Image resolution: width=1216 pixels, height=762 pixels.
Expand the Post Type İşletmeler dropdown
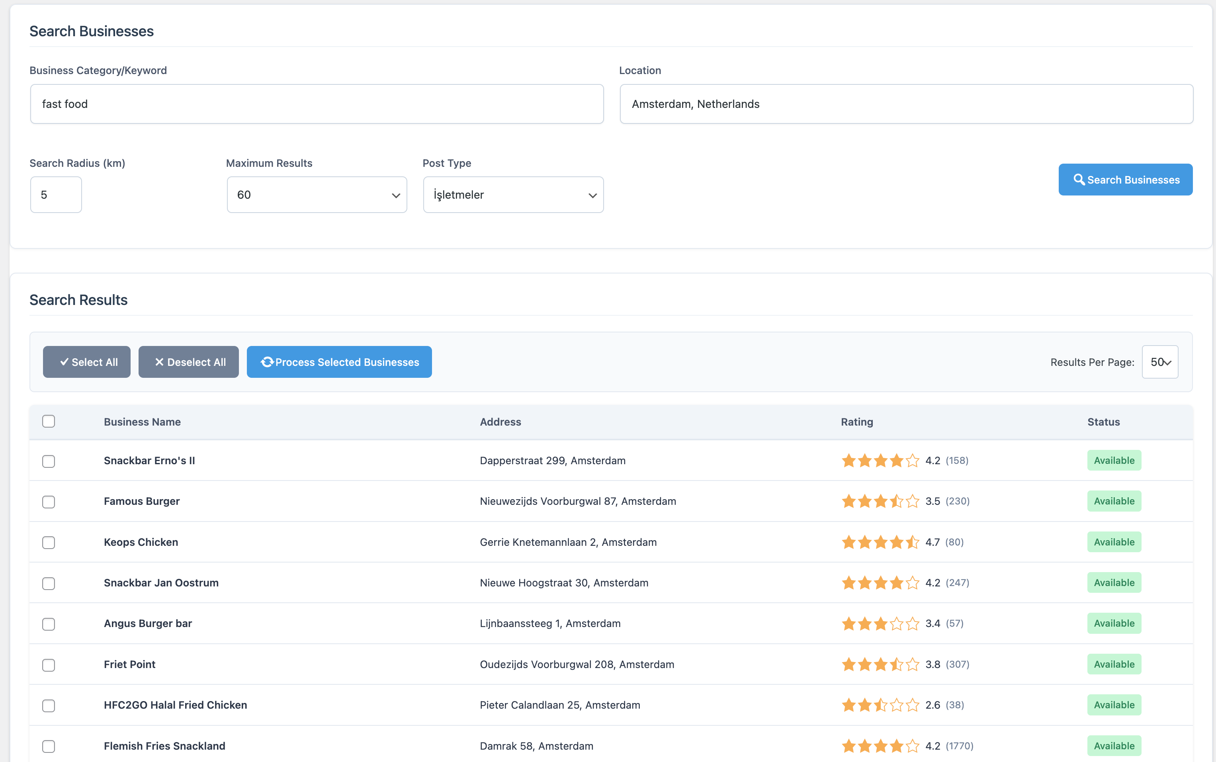(x=513, y=195)
